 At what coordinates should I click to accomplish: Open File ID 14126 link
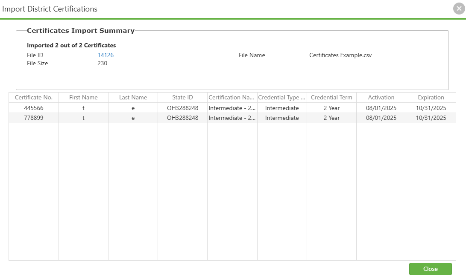[x=106, y=55]
